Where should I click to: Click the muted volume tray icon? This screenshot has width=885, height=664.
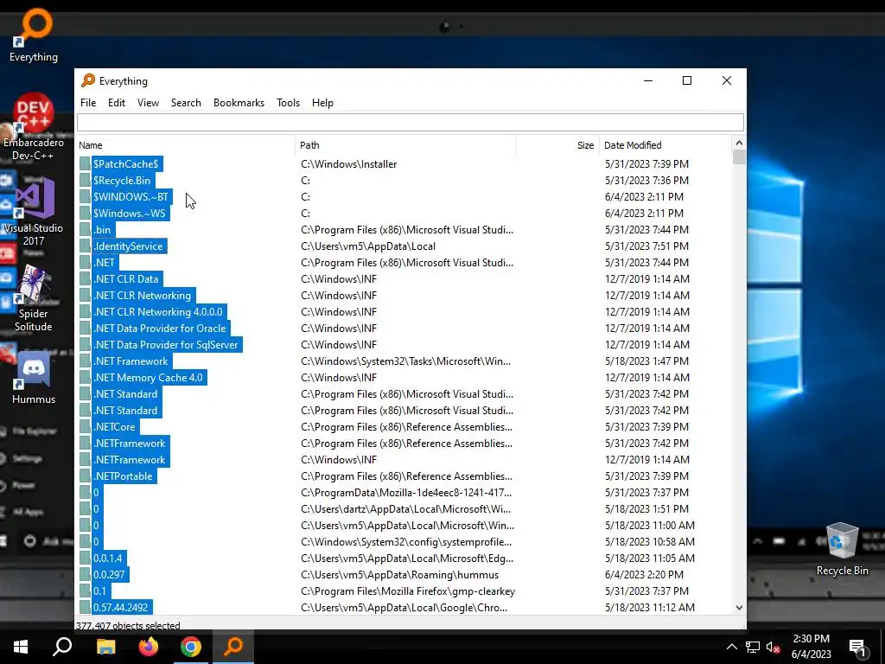click(773, 647)
